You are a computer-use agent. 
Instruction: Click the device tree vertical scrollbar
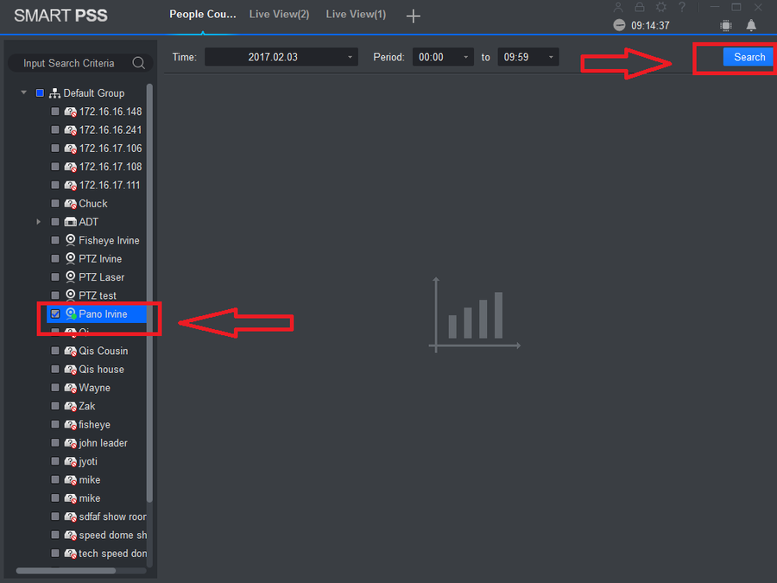[149, 293]
